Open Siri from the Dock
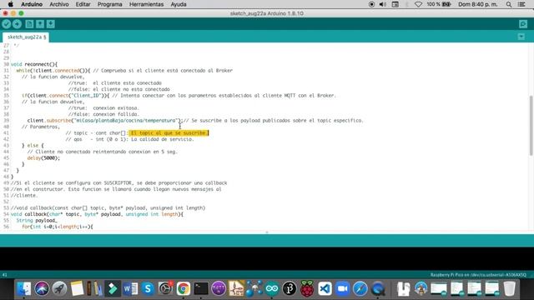The height and width of the screenshot is (300, 534). click(x=42, y=289)
